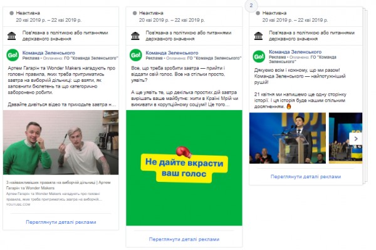
Task: Click the Go! avatar in middle ad
Action: [136, 55]
